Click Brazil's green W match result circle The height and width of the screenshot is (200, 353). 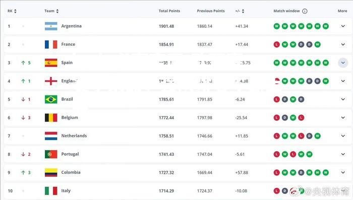click(293, 99)
